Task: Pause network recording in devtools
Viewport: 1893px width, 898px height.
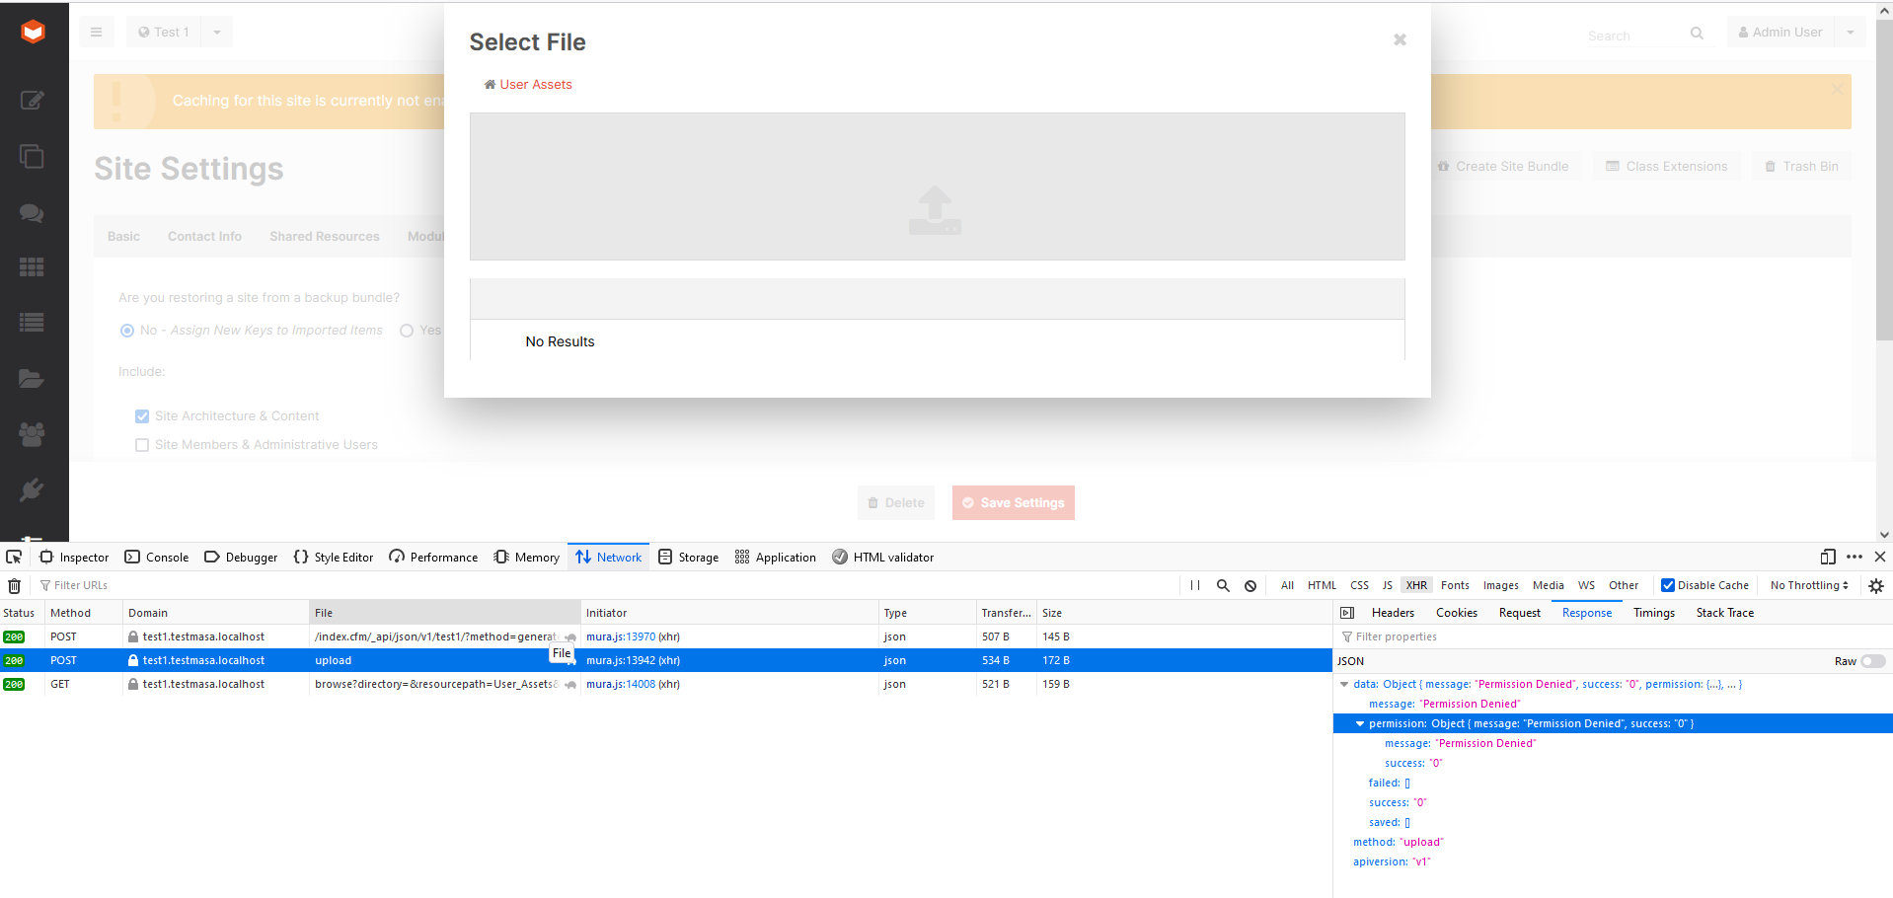Action: pos(1195,585)
